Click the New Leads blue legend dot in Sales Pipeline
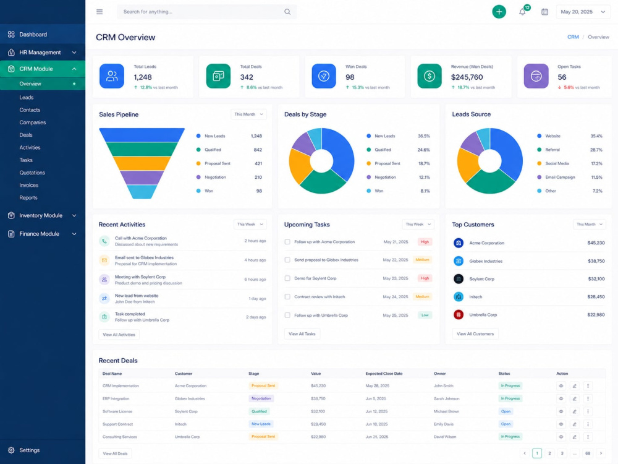 pos(198,136)
